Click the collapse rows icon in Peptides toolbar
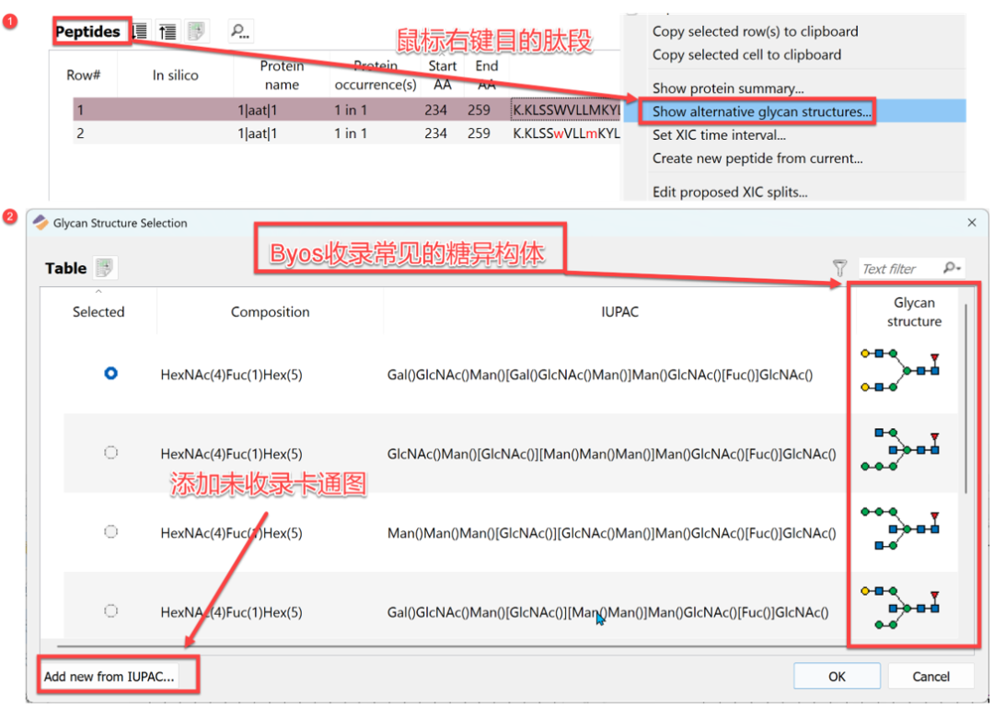The image size is (994, 708). coord(168,32)
